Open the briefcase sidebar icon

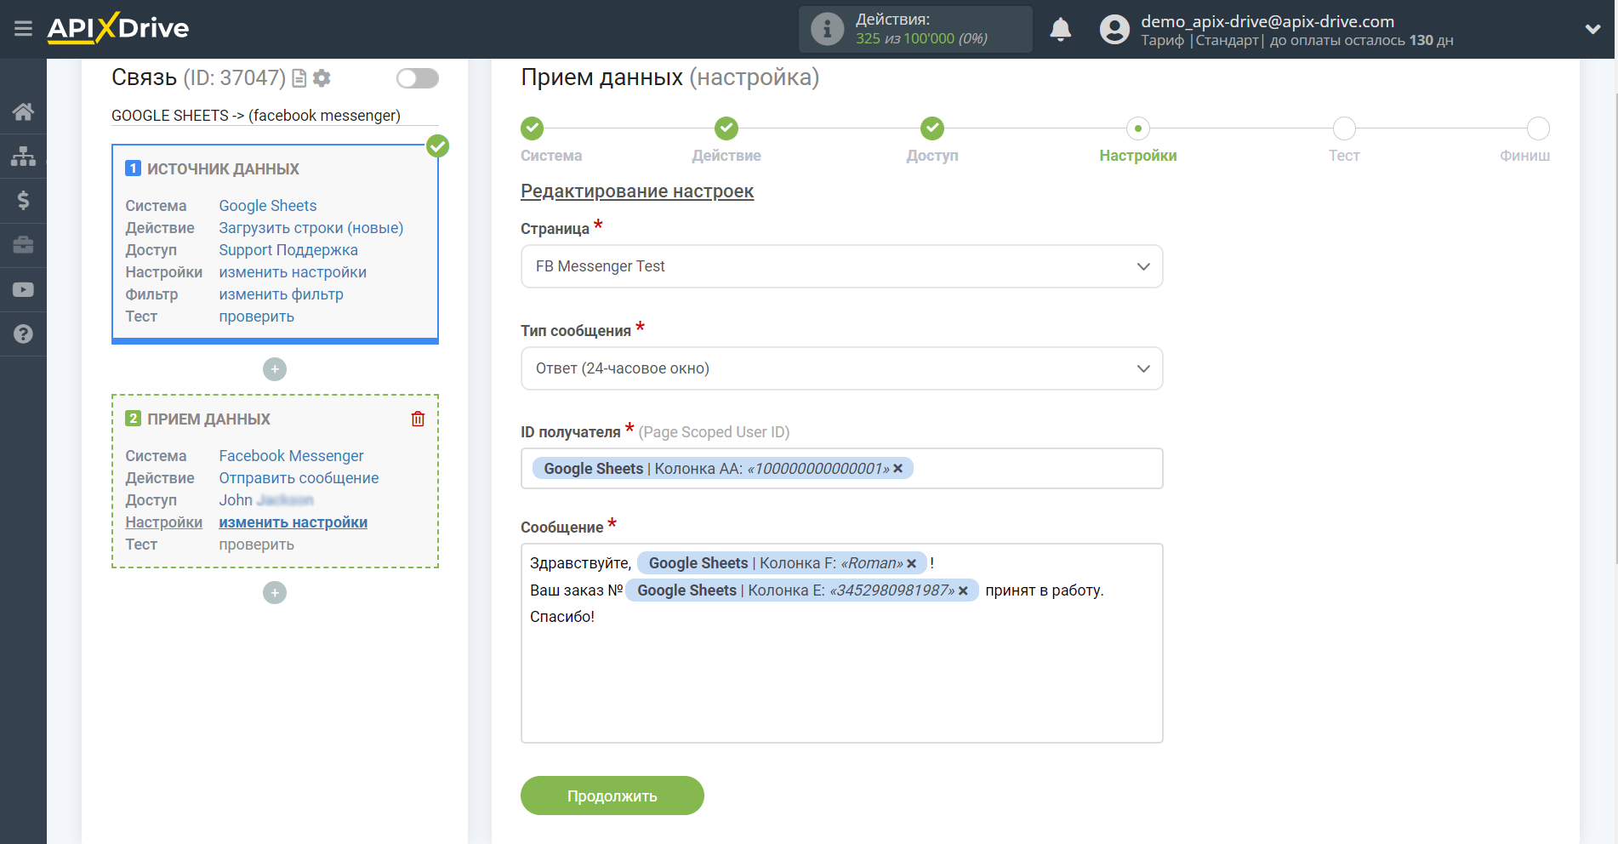click(23, 245)
